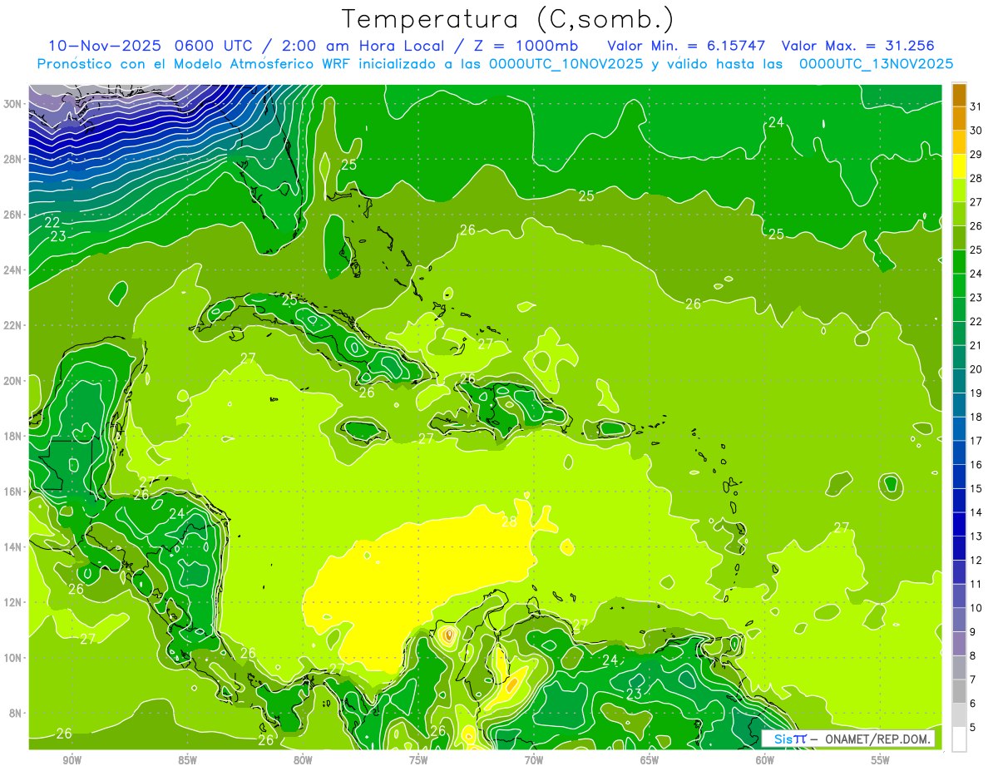Select the date text "10-Nov-2025"
Screen dimensions: 998x771
[106, 46]
